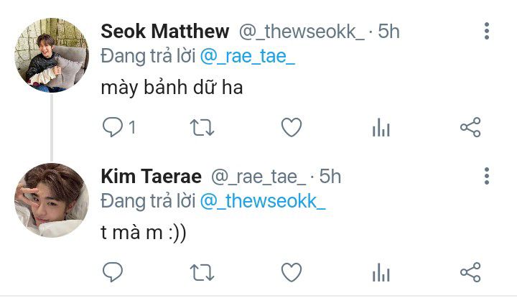517x298 pixels.
Task: Retweet Seok Matthew's tweet
Action: (x=202, y=128)
